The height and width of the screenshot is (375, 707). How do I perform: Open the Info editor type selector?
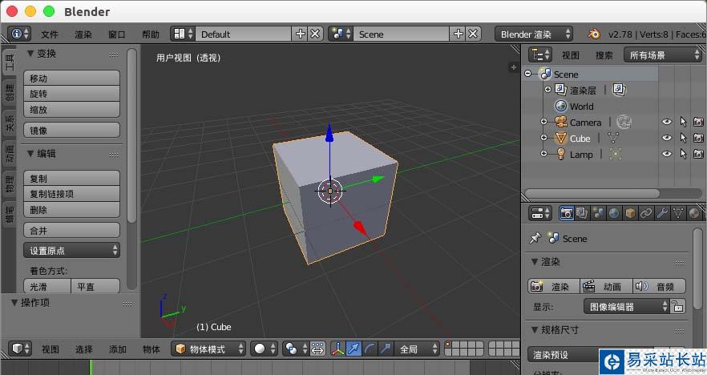[x=19, y=34]
